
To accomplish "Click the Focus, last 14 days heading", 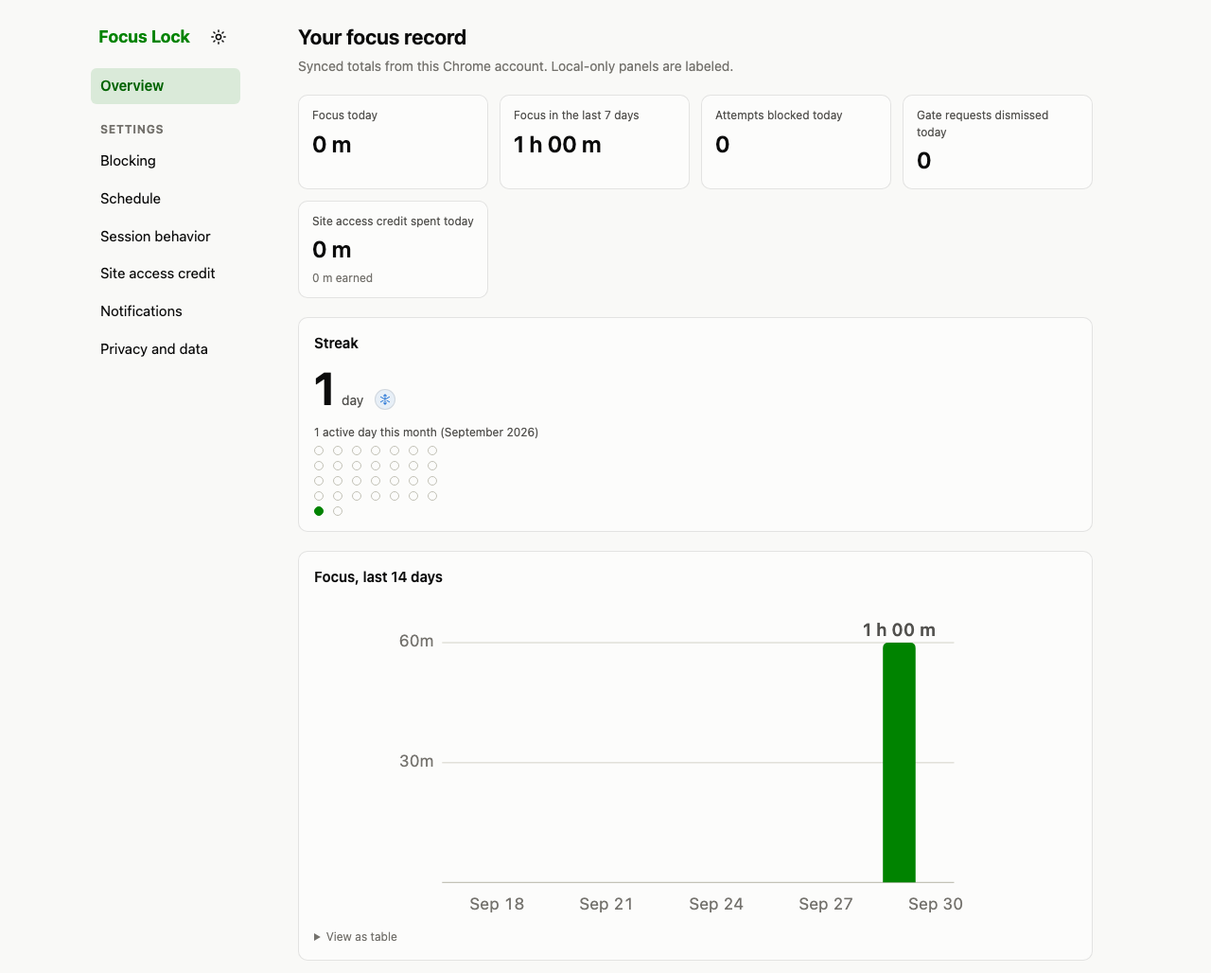I will pos(378,577).
